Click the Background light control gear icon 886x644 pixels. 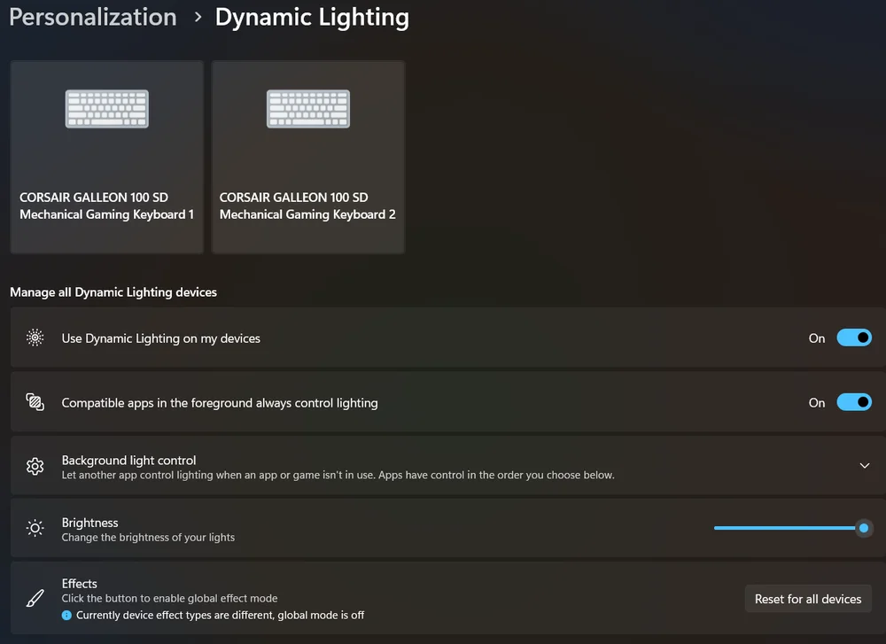tap(35, 466)
